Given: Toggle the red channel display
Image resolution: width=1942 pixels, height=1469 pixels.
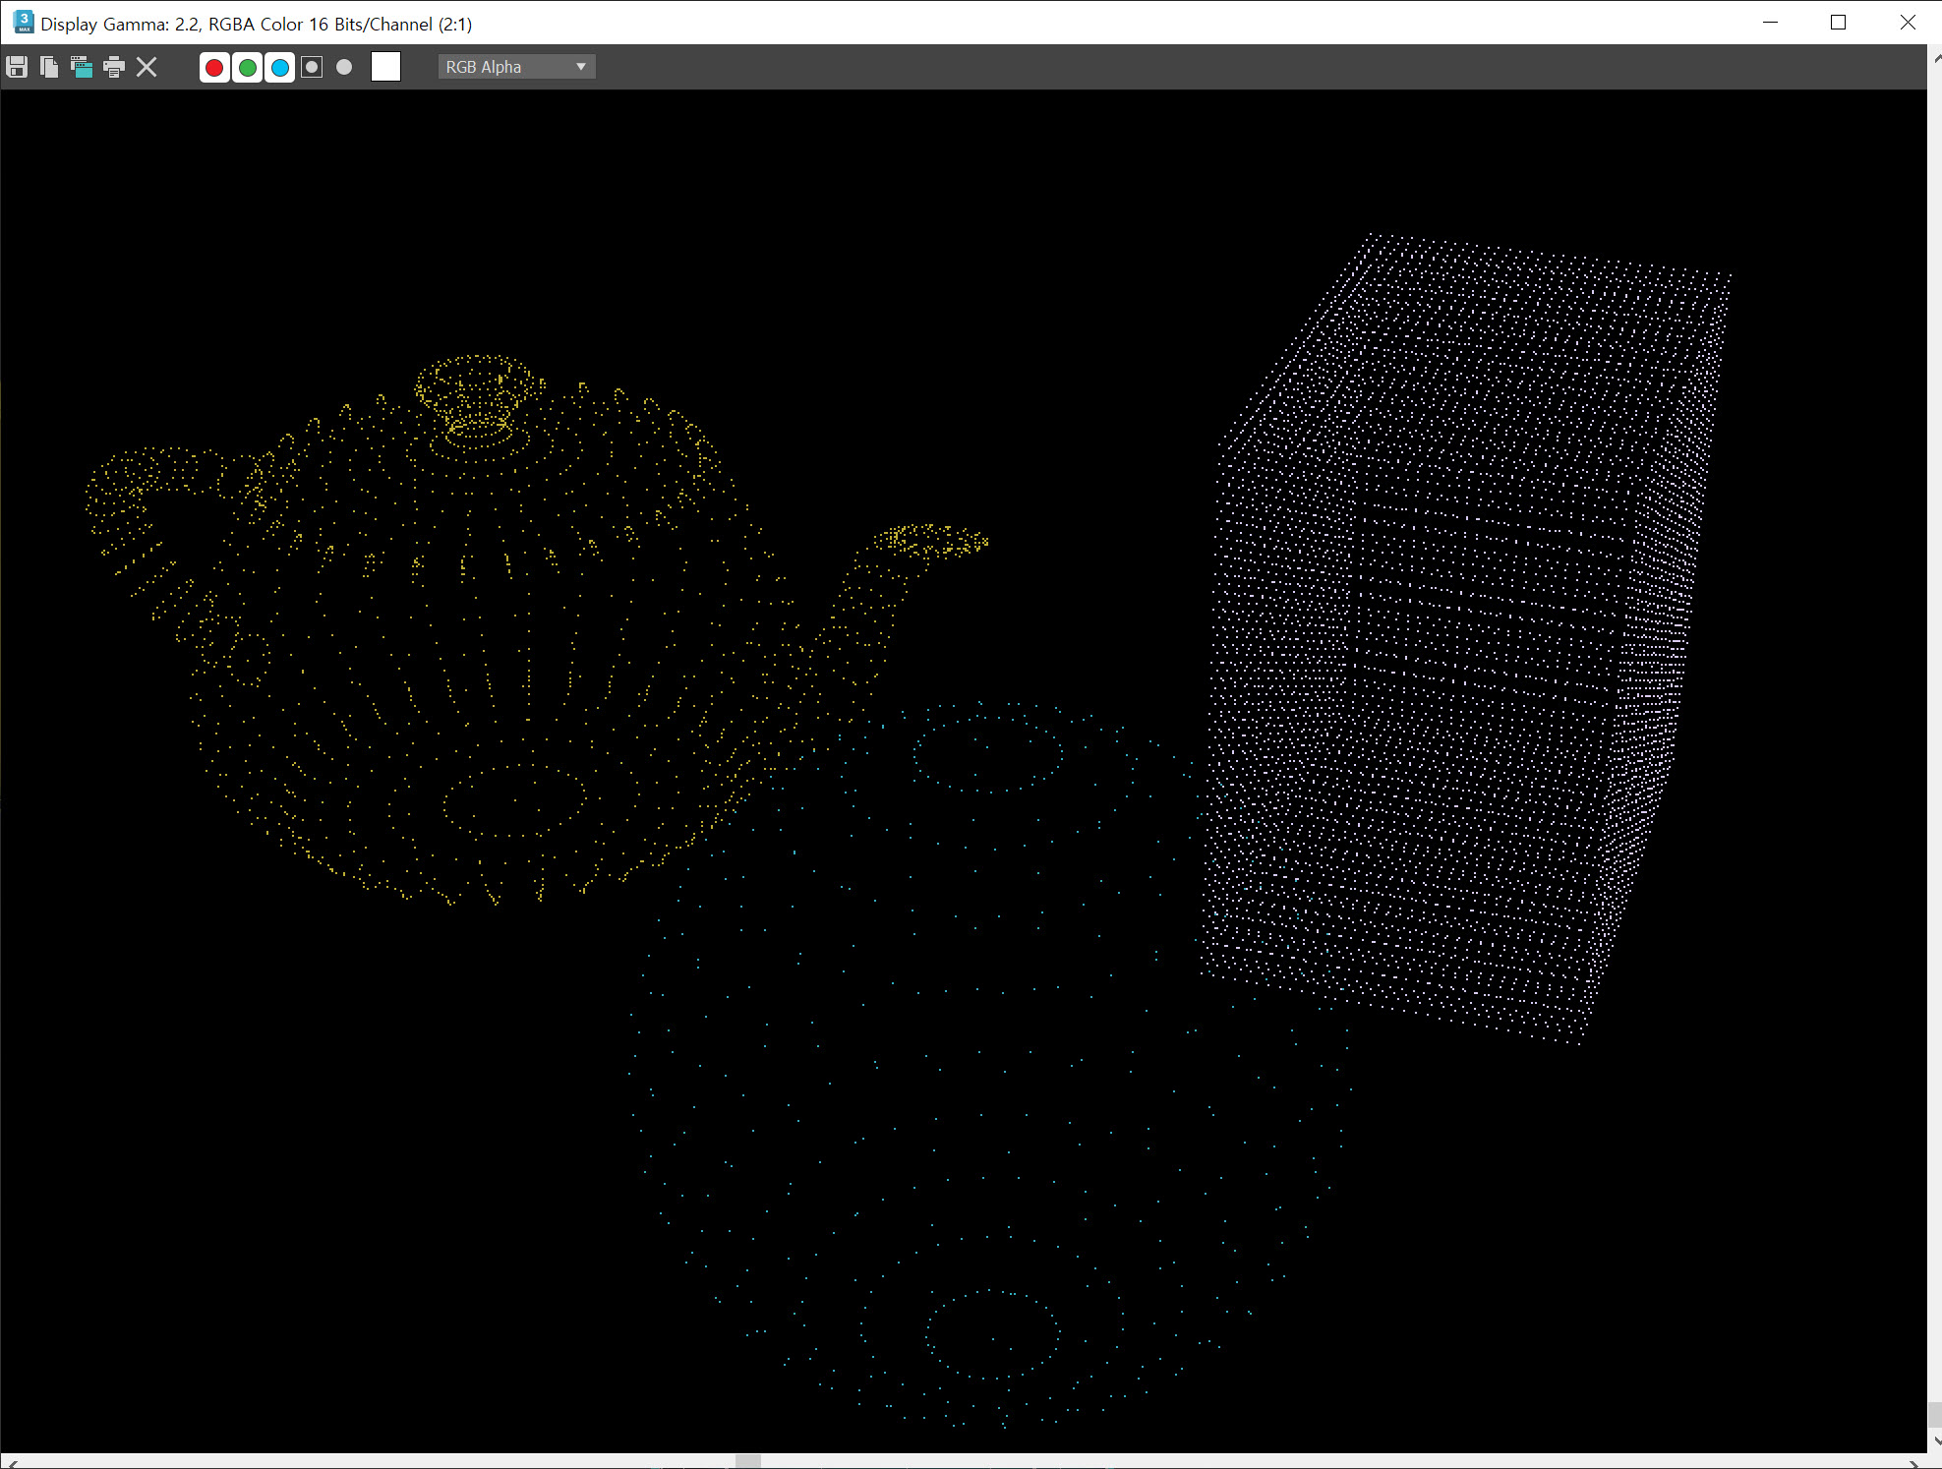Looking at the screenshot, I should [x=214, y=67].
